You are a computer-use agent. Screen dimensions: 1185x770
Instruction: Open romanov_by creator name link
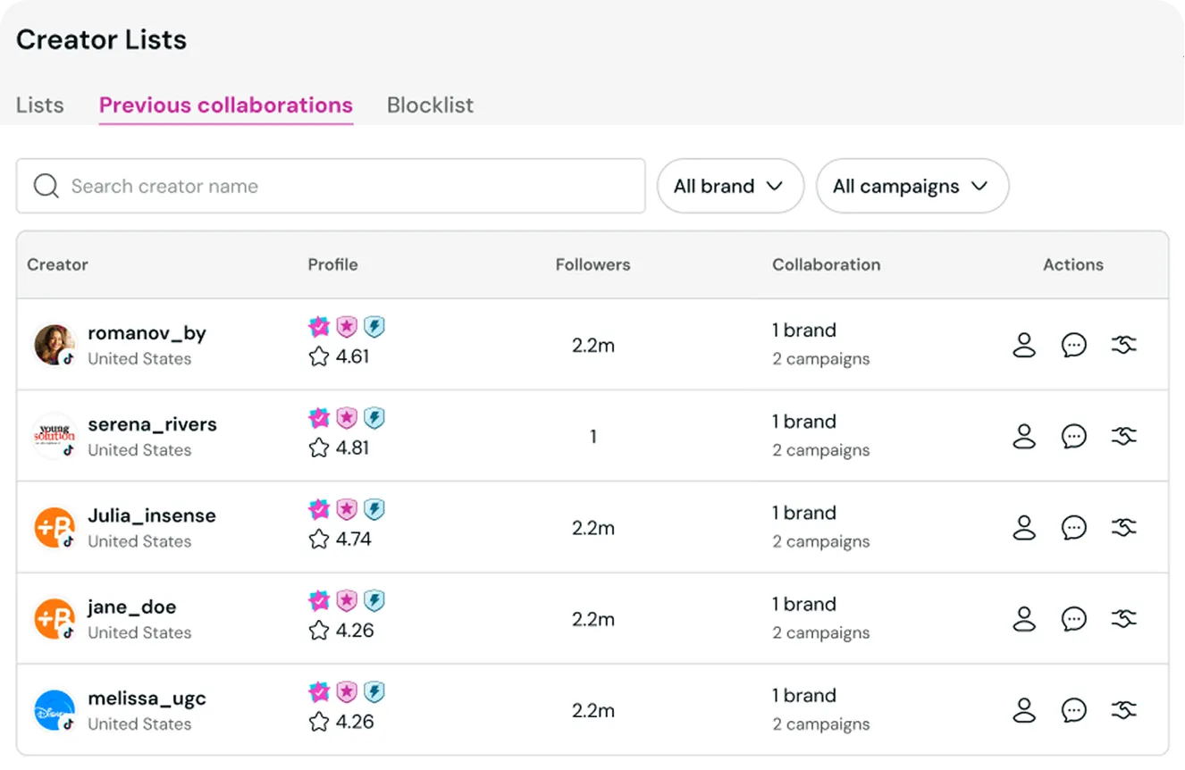pos(147,333)
